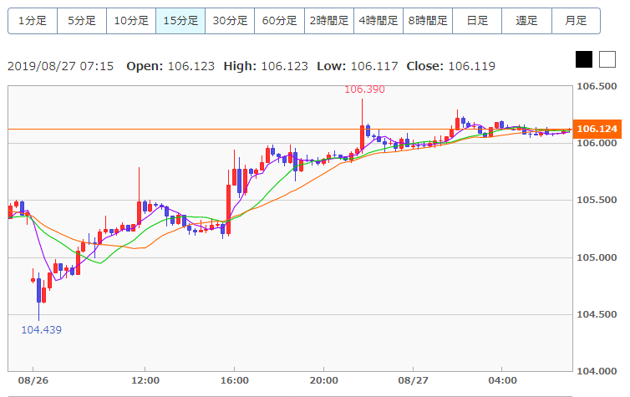This screenshot has width=630, height=397.
Task: Click the 08/26 date axis label
Action: pyautogui.click(x=33, y=380)
